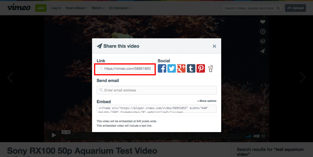Add video to collections stack icon
313x157 pixels.
(x=263, y=41)
